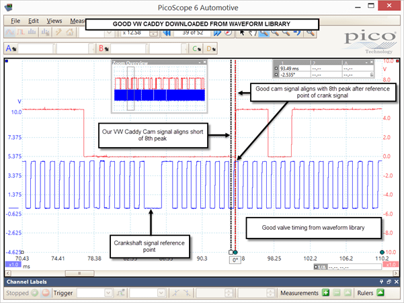404x303 pixels.
Task: Click the scrollbar left arrow
Action: click(8, 273)
